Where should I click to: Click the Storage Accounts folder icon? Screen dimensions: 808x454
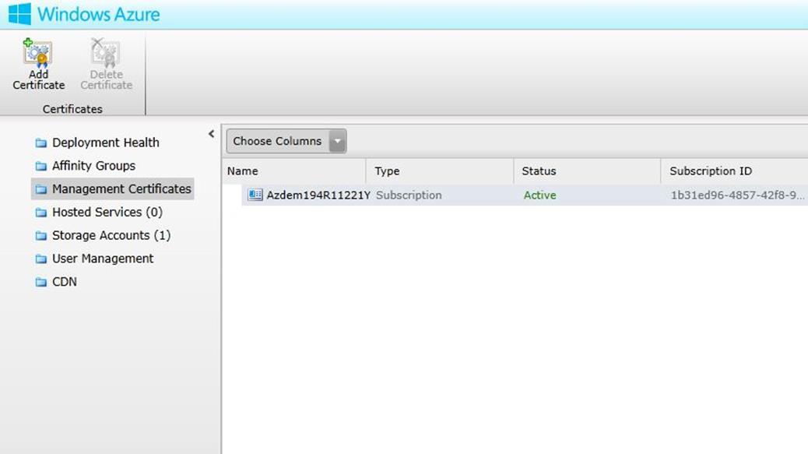click(x=40, y=235)
